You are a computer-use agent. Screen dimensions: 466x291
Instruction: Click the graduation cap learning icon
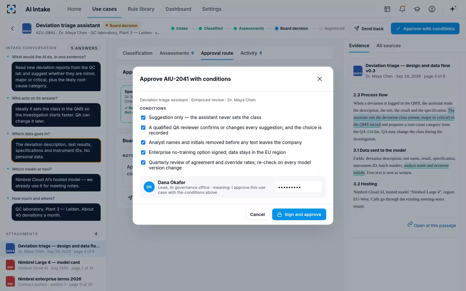coord(417,9)
